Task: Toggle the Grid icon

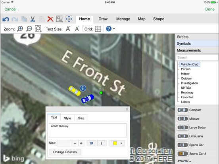Action: 98,29
